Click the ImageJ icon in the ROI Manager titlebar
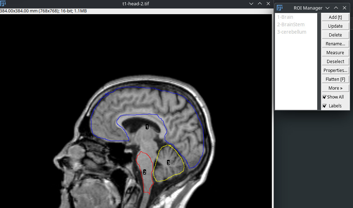The width and height of the screenshot is (353, 208). point(280,8)
